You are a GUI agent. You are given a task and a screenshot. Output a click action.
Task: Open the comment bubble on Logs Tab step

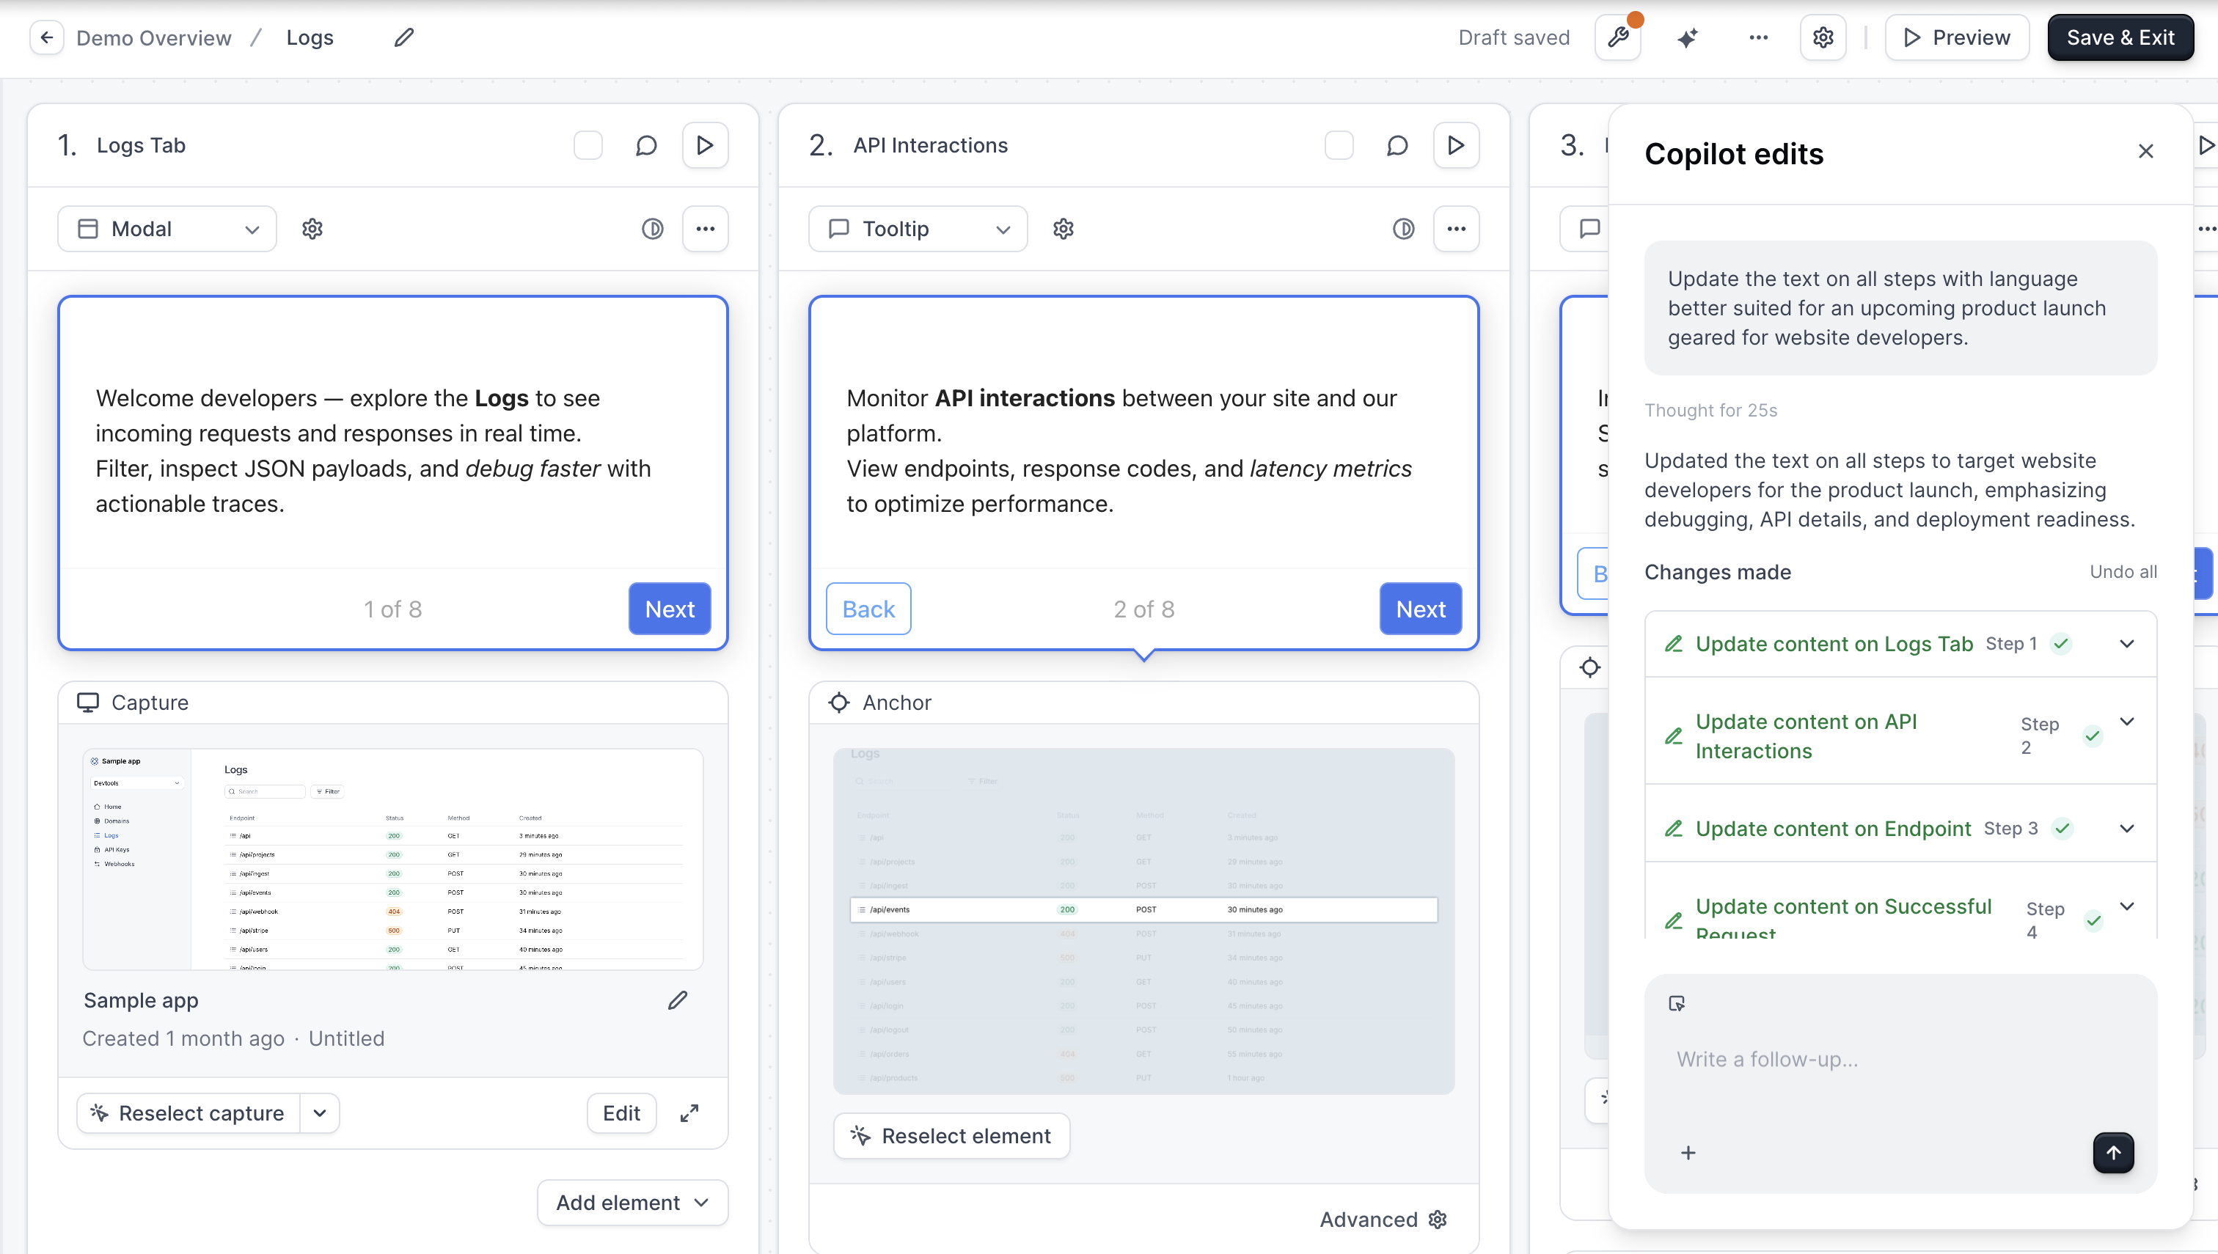(x=646, y=145)
